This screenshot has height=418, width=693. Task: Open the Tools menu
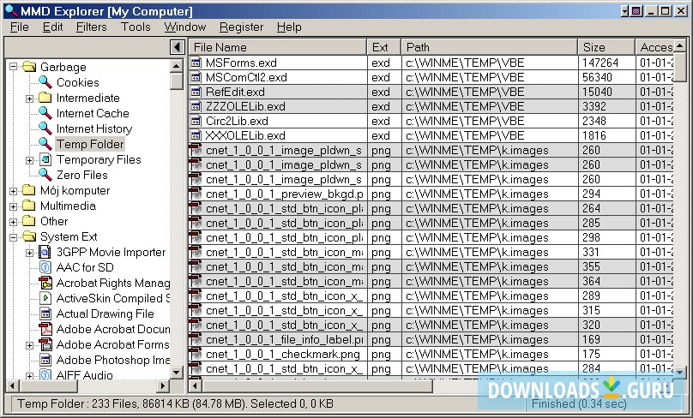pyautogui.click(x=136, y=27)
